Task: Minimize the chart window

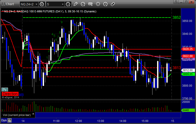Action: (x=181, y=2)
